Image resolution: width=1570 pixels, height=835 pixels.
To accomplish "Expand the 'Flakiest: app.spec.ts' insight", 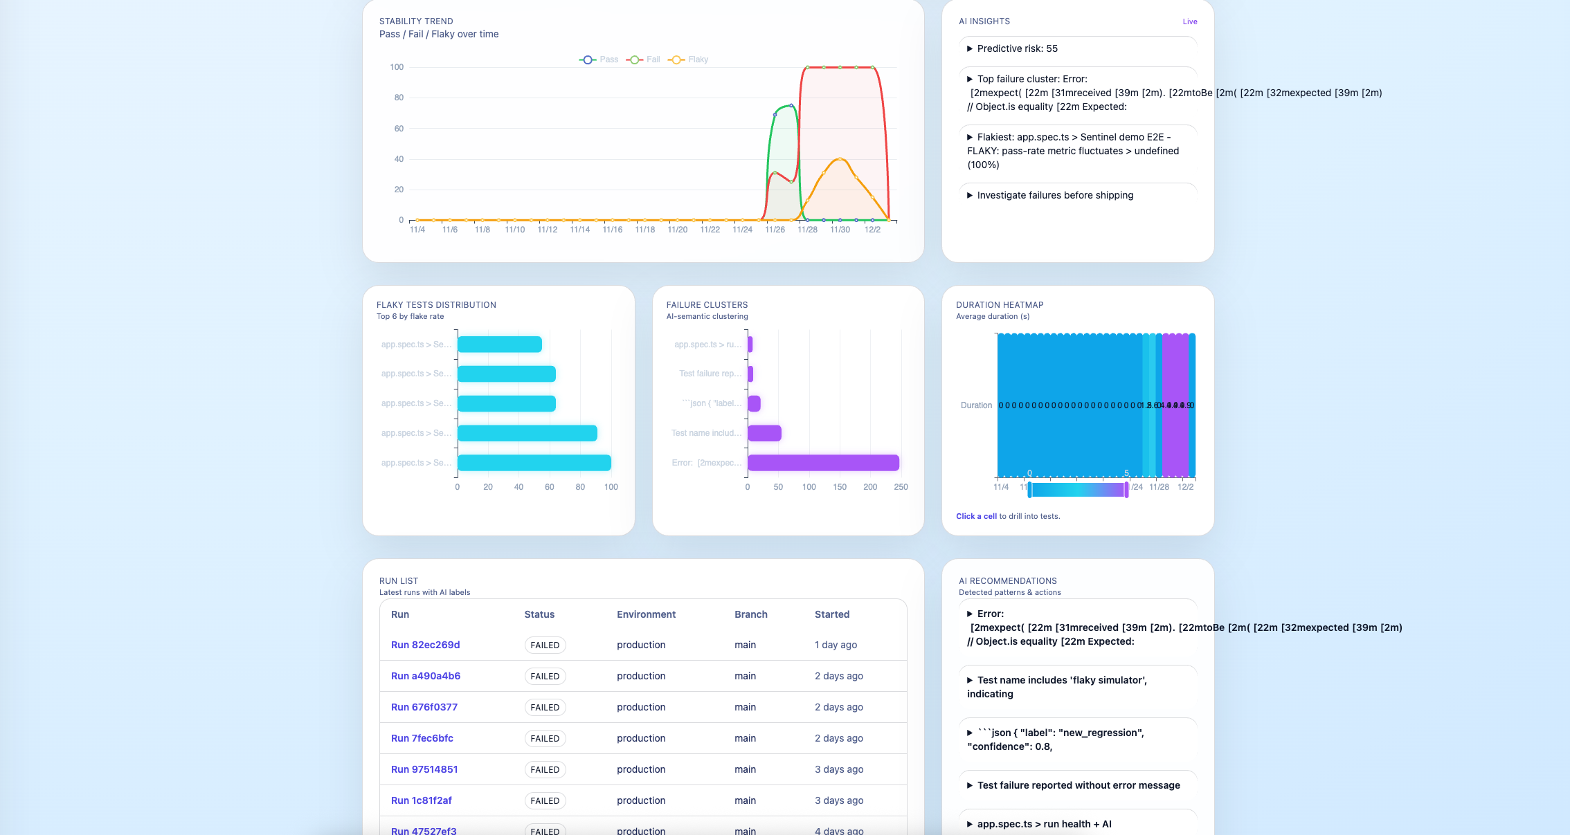I will (971, 137).
